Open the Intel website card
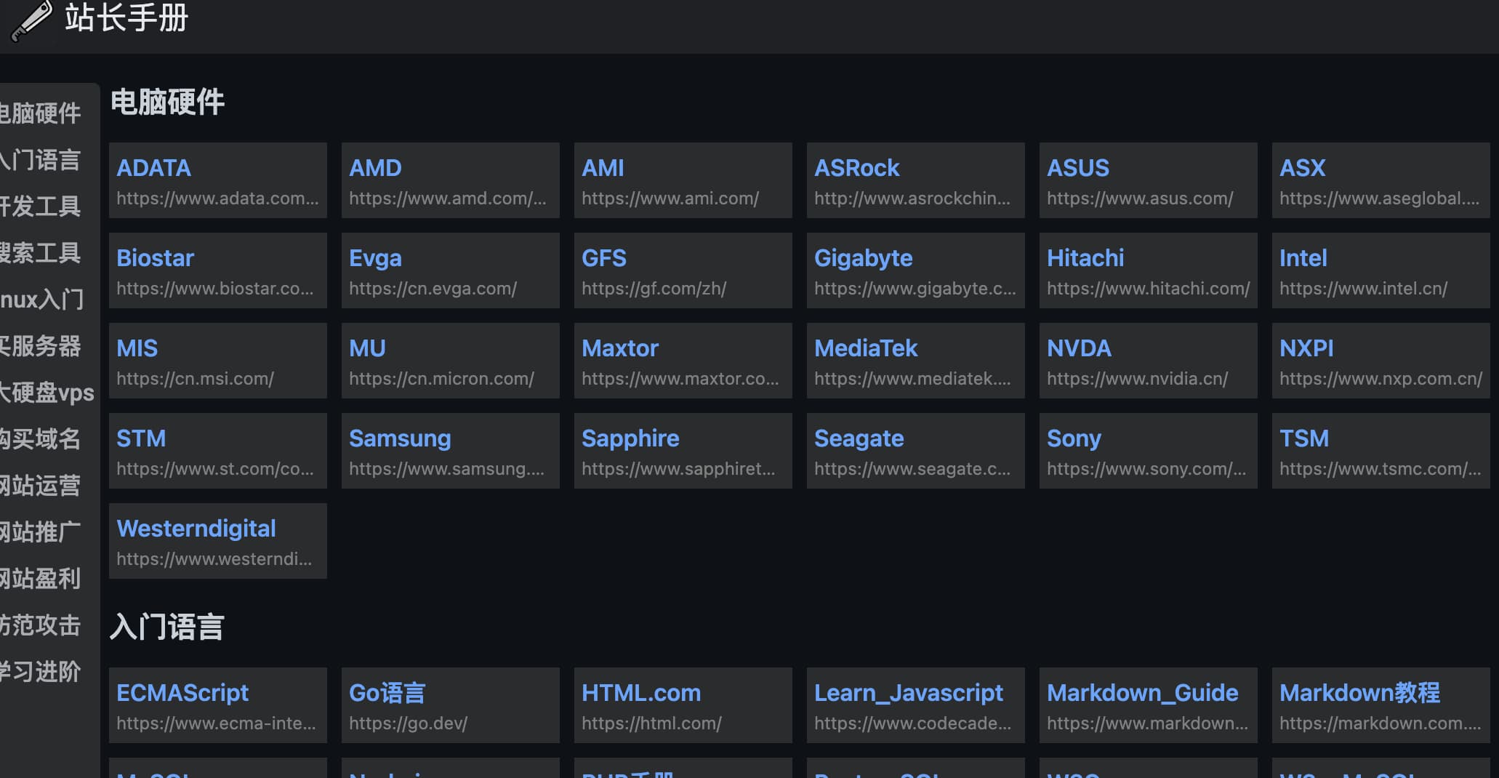This screenshot has width=1499, height=778. point(1381,270)
